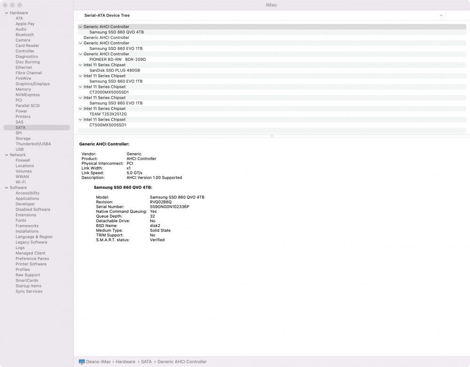This screenshot has width=470, height=367.
Task: Collapse the Network section in the sidebar
Action: tap(6, 155)
